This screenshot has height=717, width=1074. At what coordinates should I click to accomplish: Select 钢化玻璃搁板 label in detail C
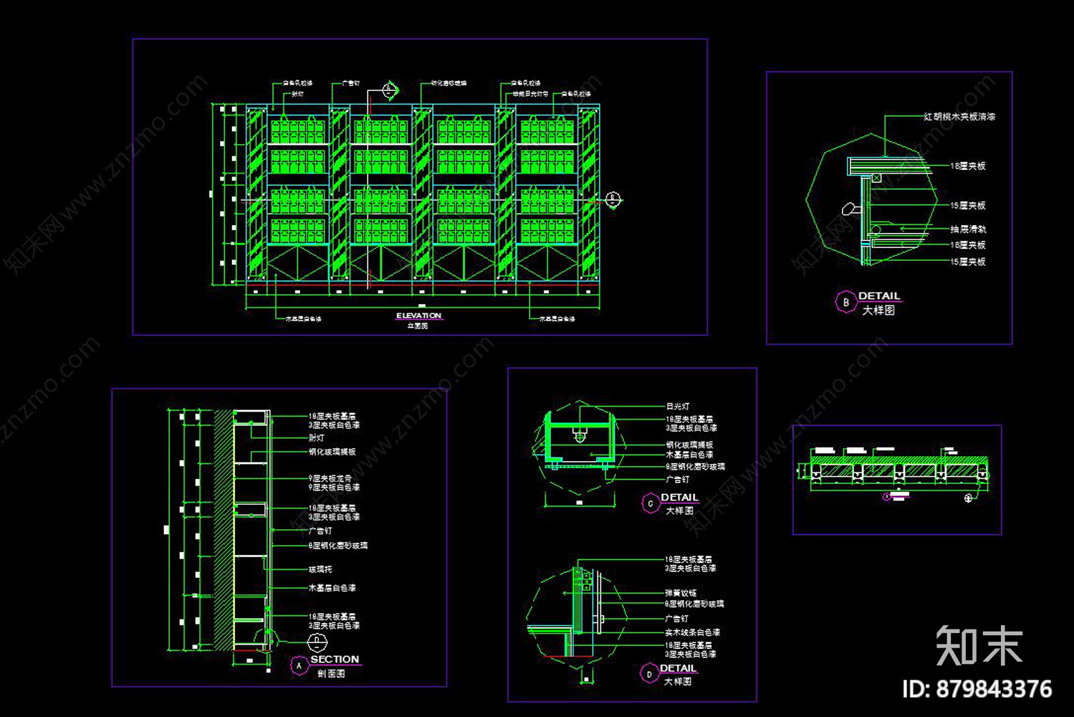(690, 445)
